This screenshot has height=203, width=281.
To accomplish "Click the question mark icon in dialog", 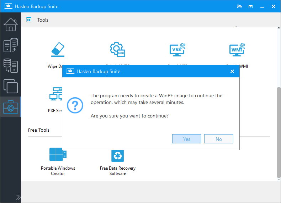I will (75, 105).
